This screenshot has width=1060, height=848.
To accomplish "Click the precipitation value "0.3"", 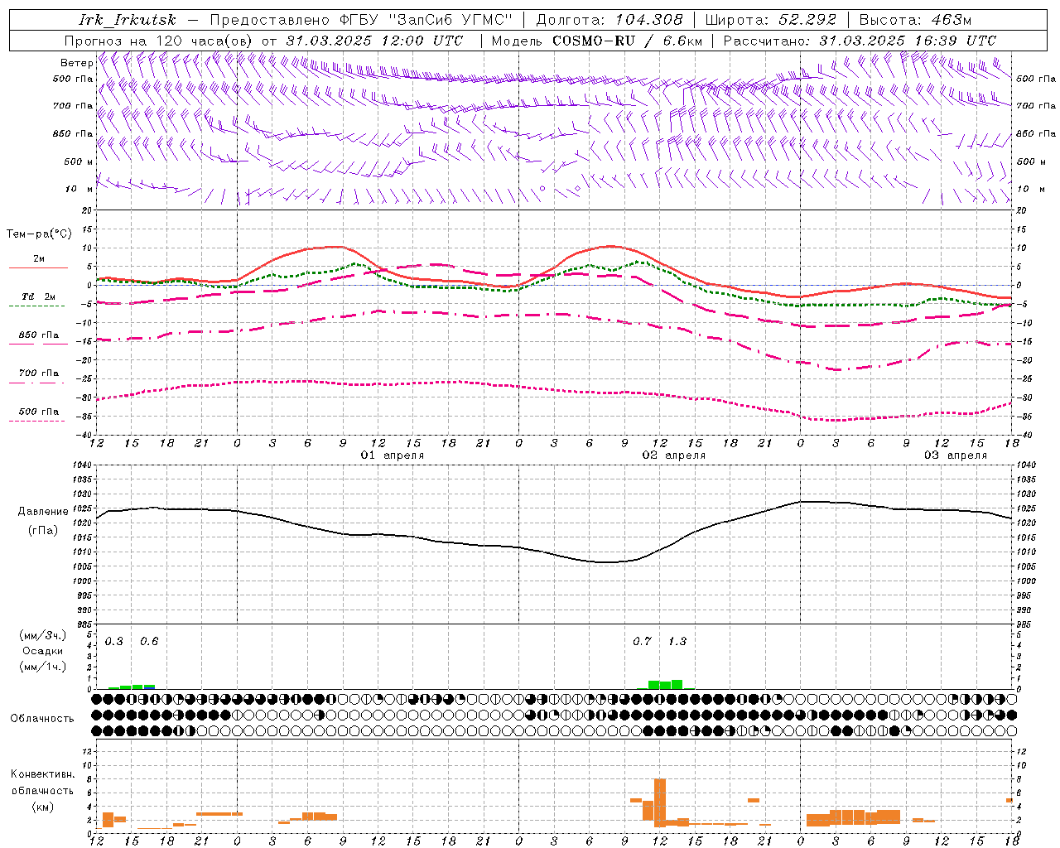I will click(x=114, y=642).
